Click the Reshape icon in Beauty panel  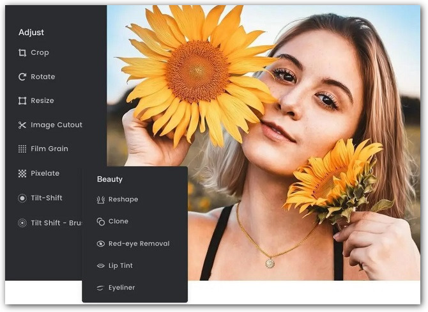(101, 199)
